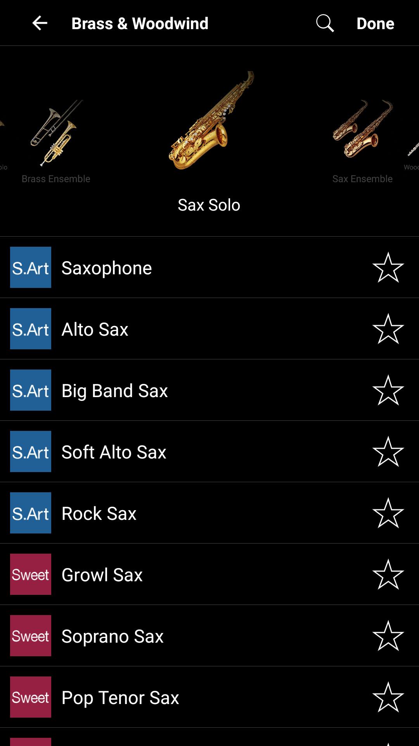Star the Growl Sax voice
This screenshot has width=419, height=746.
pos(388,574)
